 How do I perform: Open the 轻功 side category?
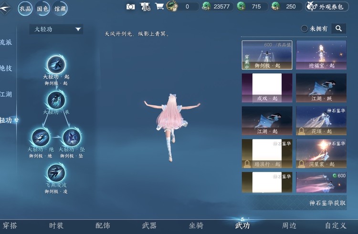6,120
